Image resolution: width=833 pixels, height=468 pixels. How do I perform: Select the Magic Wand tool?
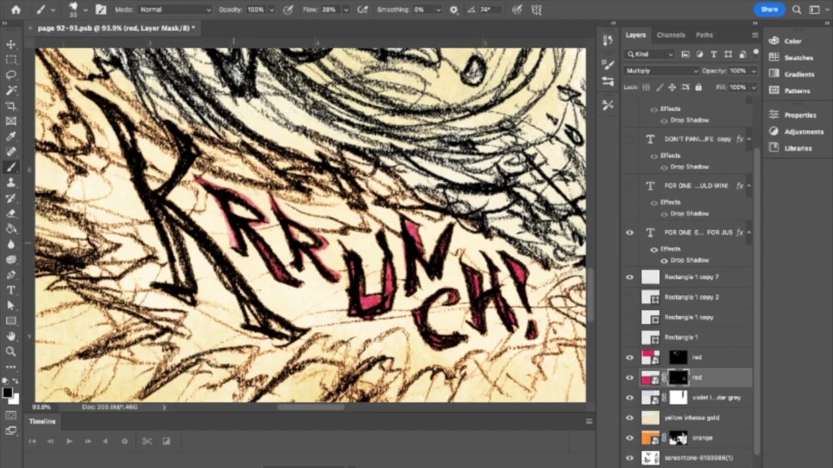pyautogui.click(x=11, y=90)
